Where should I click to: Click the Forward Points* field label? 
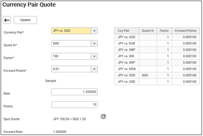pyautogui.click(x=15, y=71)
